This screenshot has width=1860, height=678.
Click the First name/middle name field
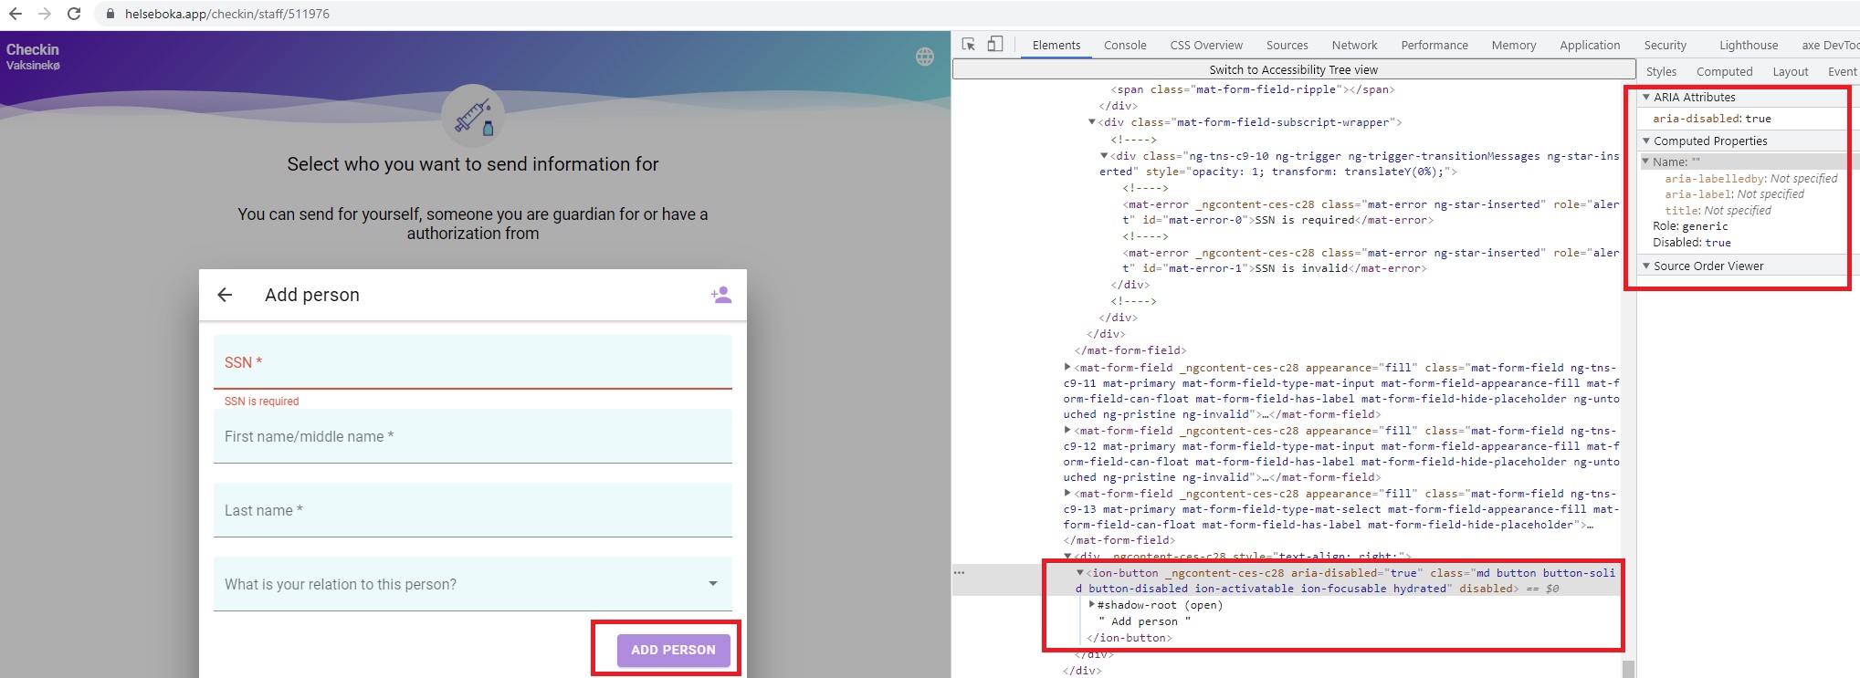coord(473,436)
